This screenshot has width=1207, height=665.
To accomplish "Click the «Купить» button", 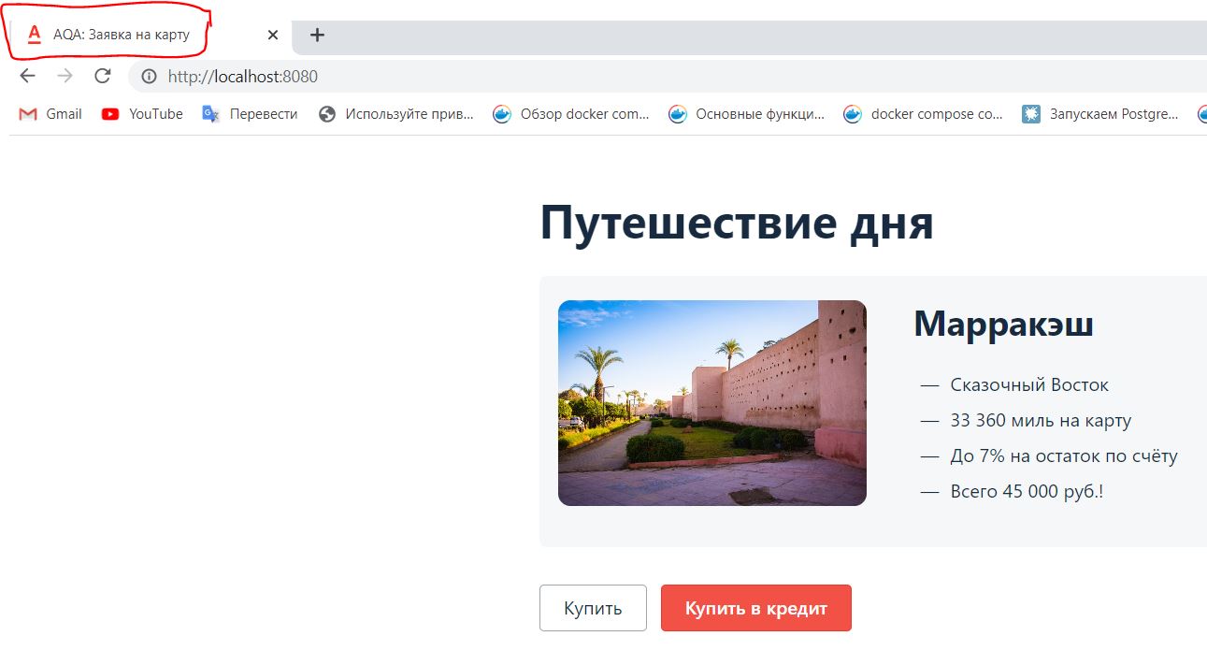I will [x=593, y=607].
